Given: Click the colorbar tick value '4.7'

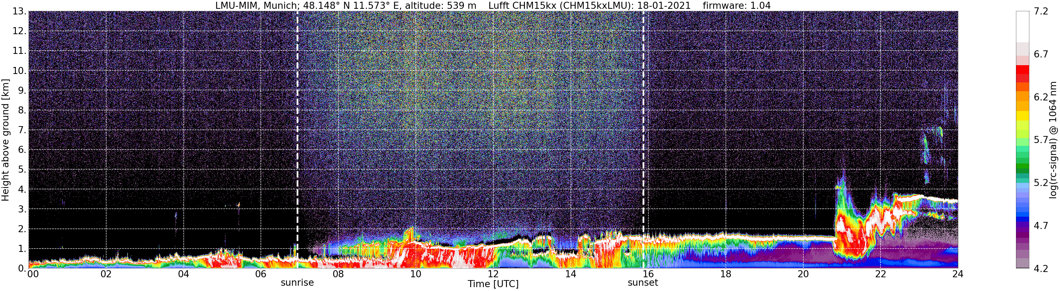Looking at the screenshot, I should [1041, 225].
